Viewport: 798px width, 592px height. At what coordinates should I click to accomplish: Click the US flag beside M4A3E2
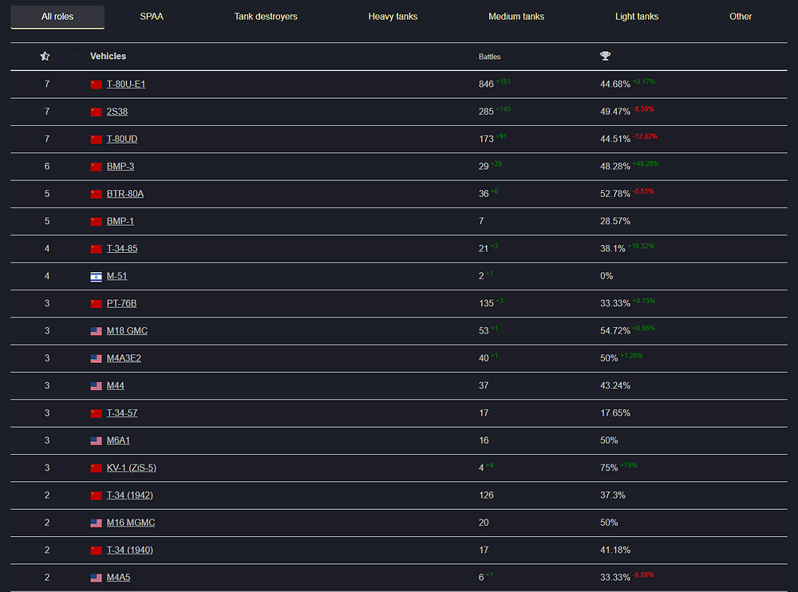97,358
